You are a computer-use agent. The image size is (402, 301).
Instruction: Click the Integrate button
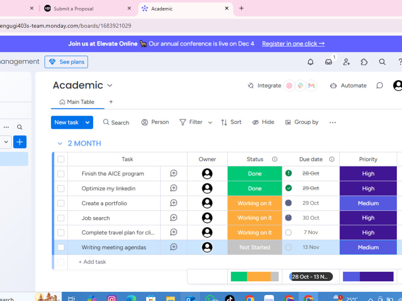(265, 85)
